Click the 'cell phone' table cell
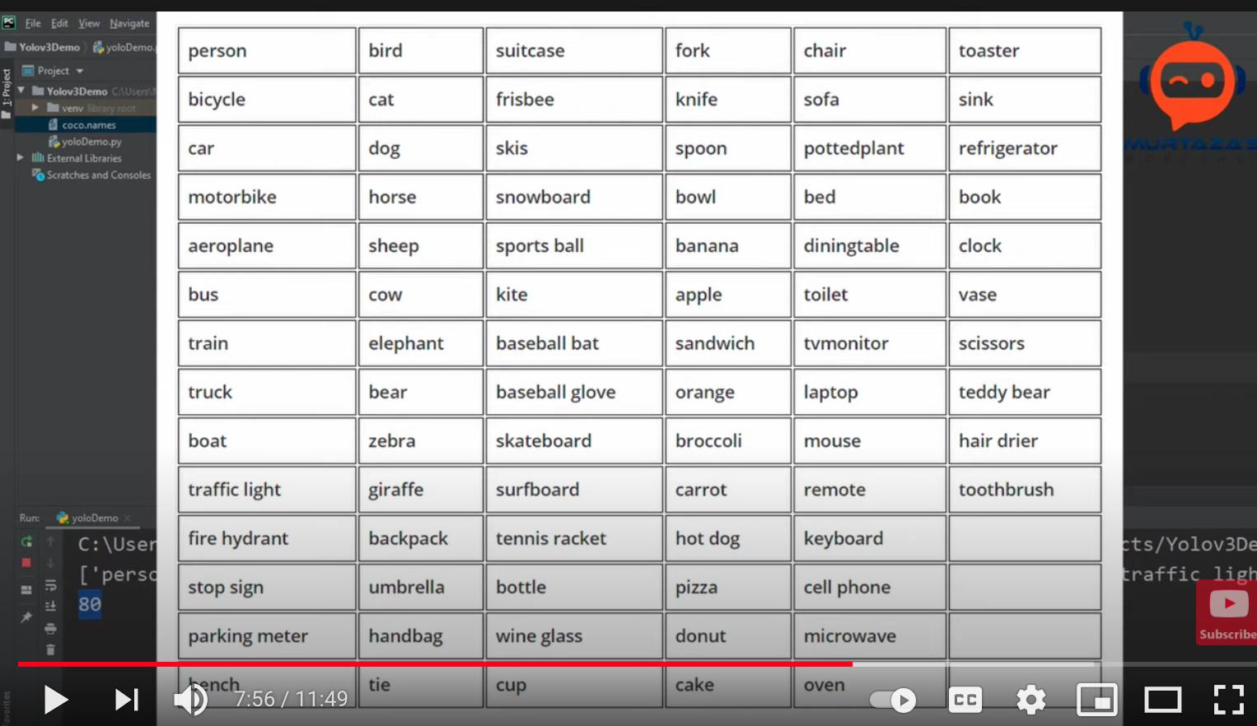The height and width of the screenshot is (726, 1257). 870,587
